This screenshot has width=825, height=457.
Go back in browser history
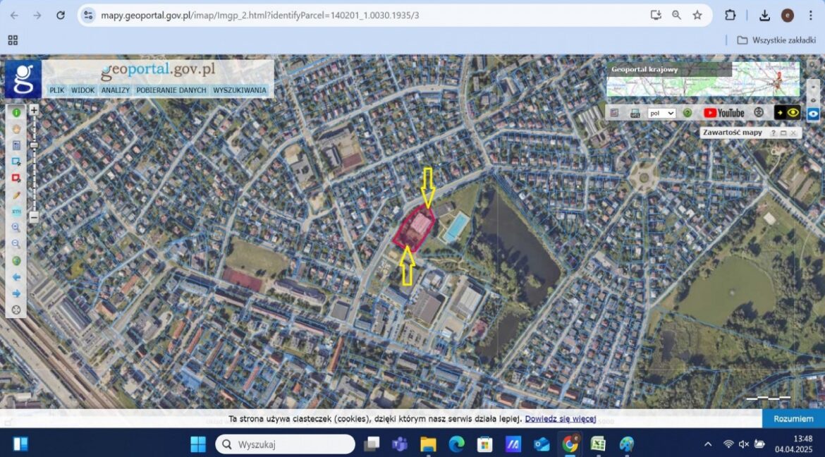14,16
